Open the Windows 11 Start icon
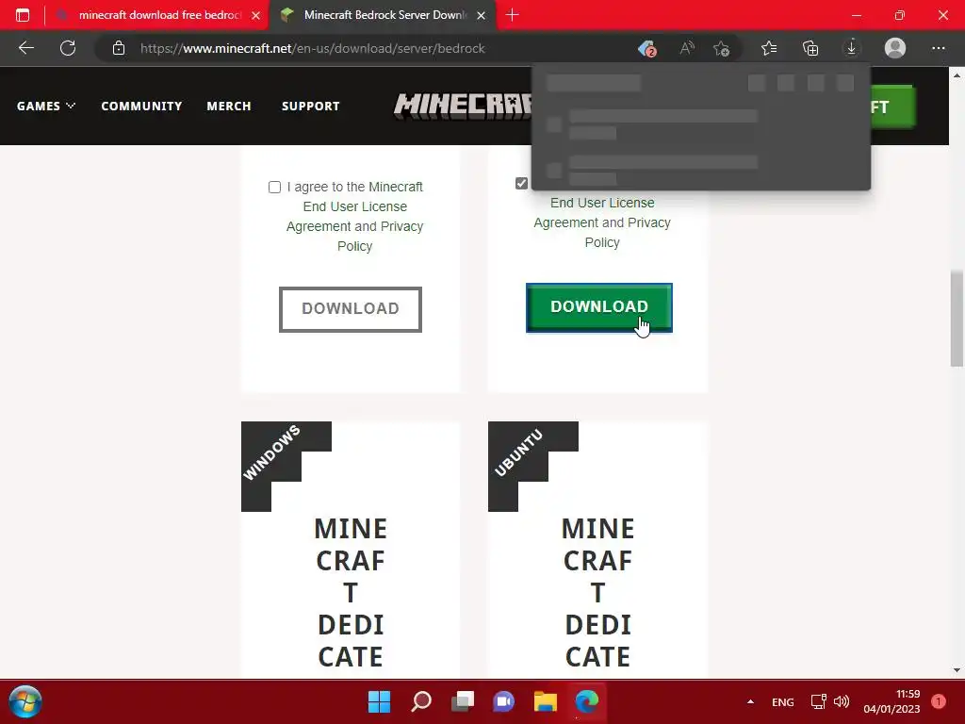Image resolution: width=965 pixels, height=724 pixels. [379, 701]
